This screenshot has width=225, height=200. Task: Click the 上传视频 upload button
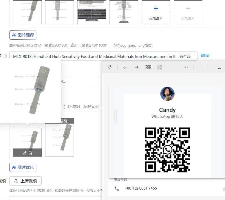pyautogui.click(x=25, y=181)
